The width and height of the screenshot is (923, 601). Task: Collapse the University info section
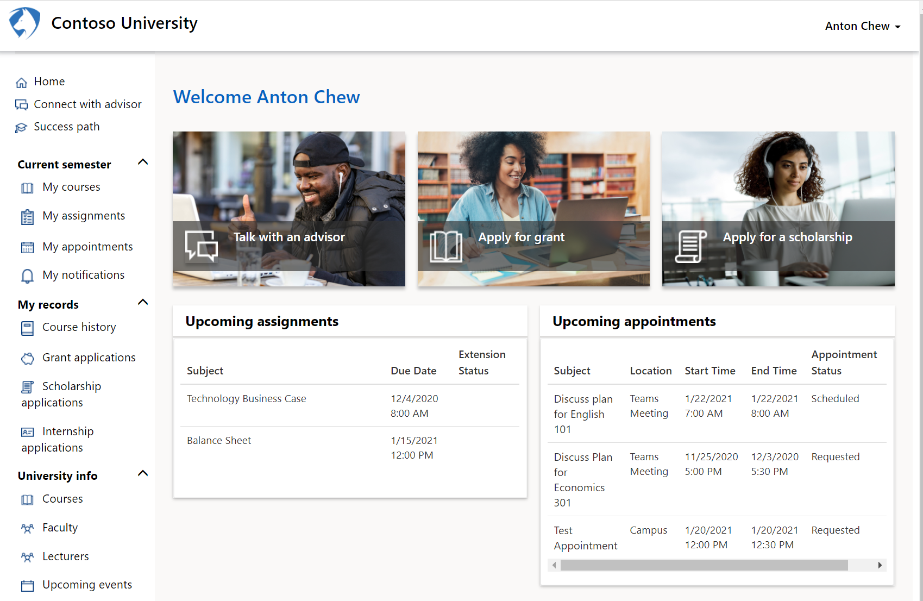pyautogui.click(x=143, y=473)
